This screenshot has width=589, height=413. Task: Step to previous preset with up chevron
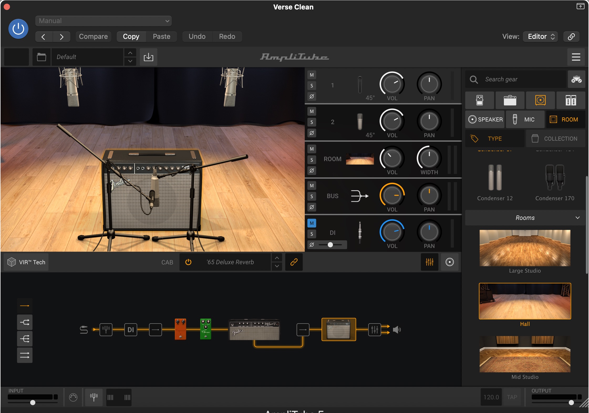coord(130,53)
